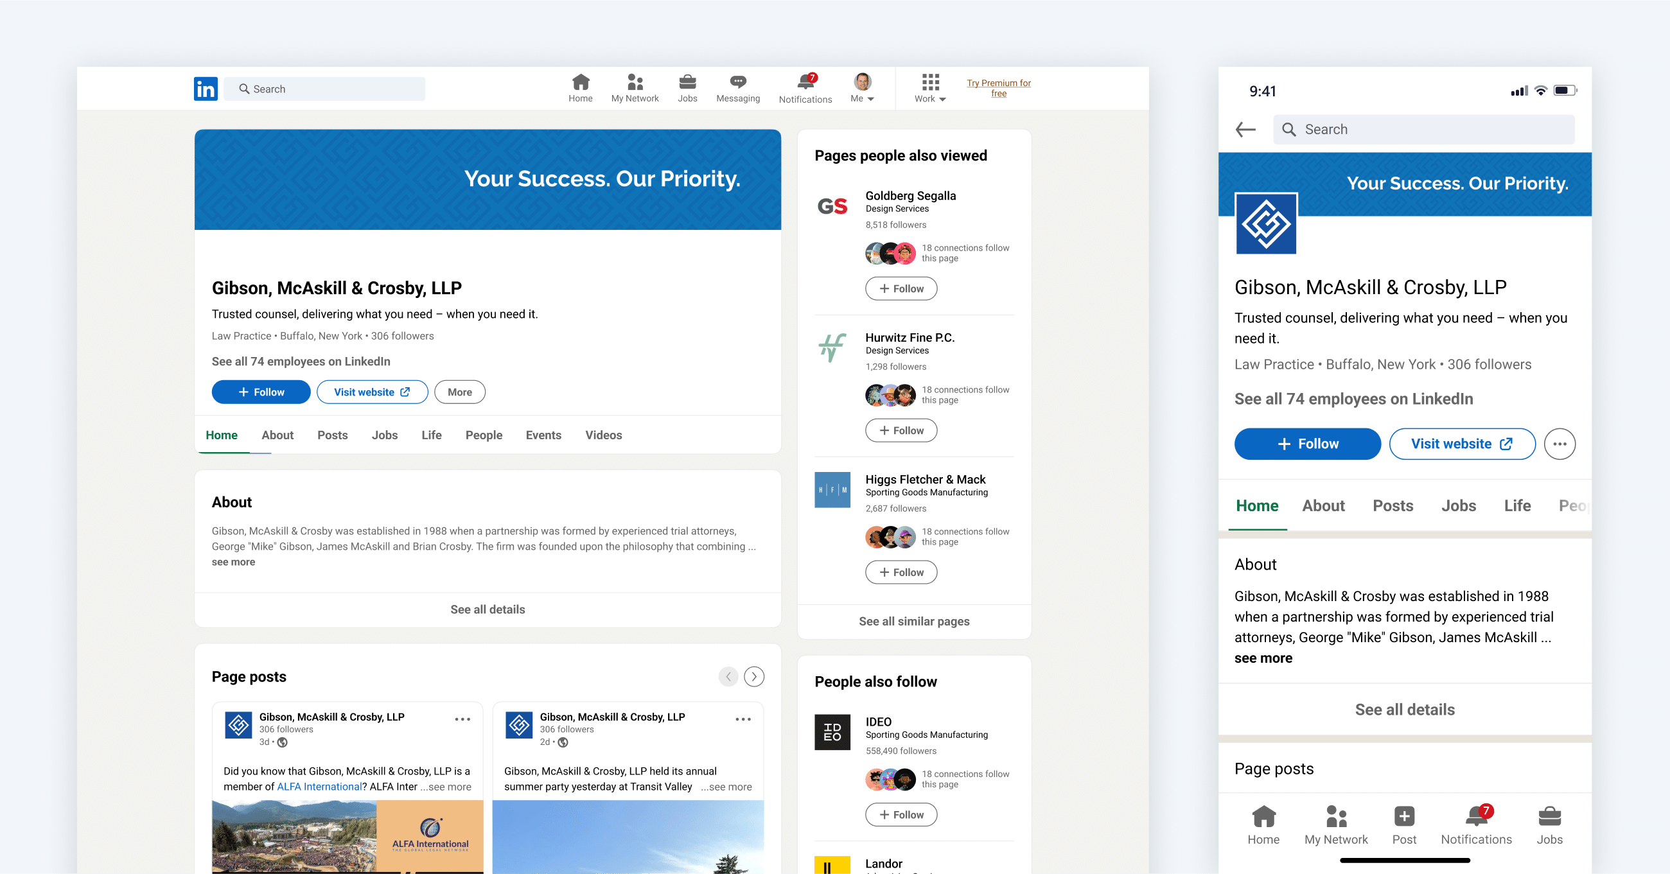Go to next page posts arrow

point(754,677)
